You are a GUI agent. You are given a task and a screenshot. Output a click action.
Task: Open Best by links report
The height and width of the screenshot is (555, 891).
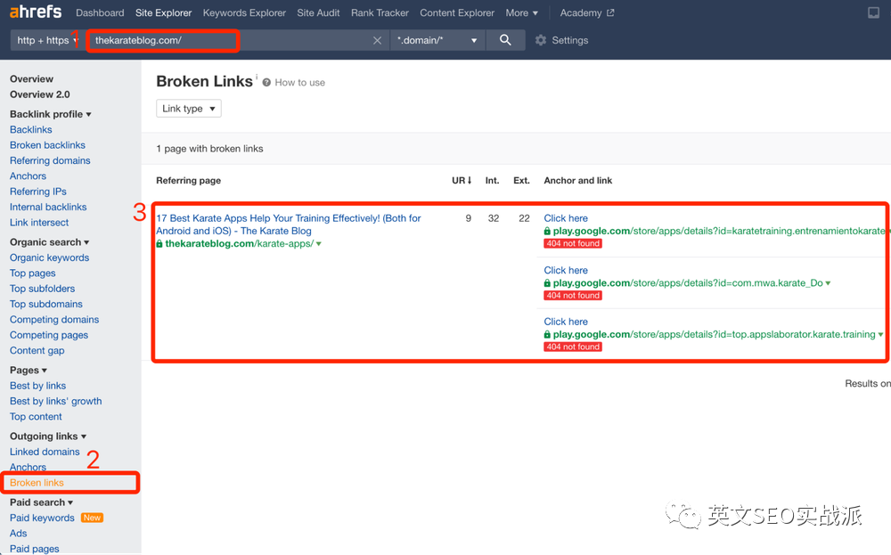tap(37, 386)
